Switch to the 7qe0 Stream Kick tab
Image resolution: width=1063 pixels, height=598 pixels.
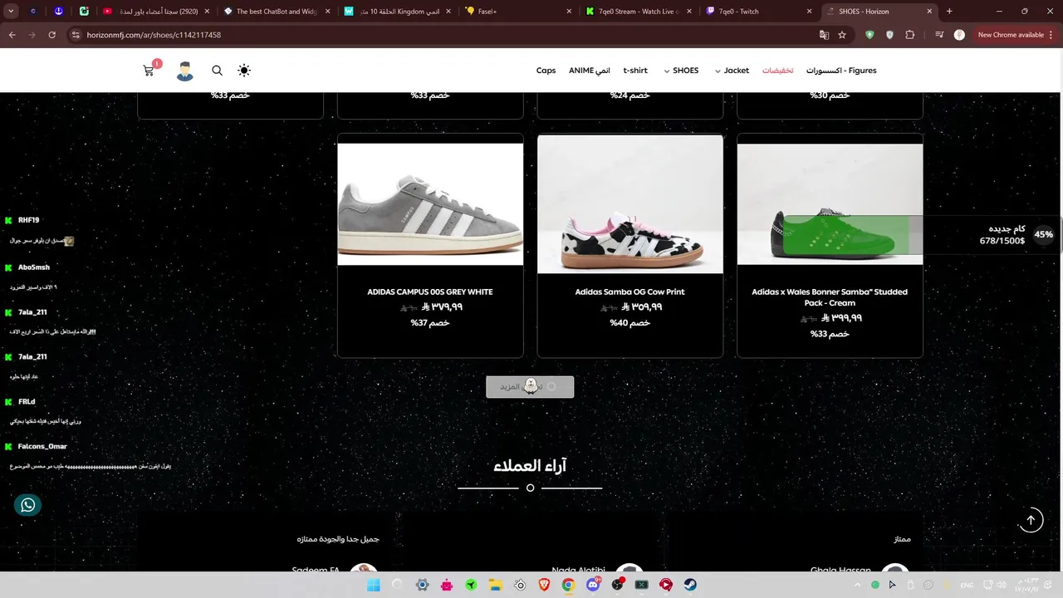coord(639,12)
